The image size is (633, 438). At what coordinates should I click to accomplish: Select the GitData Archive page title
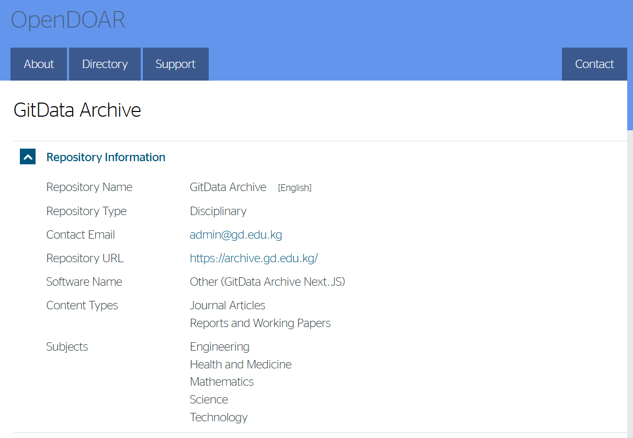pyautogui.click(x=77, y=110)
